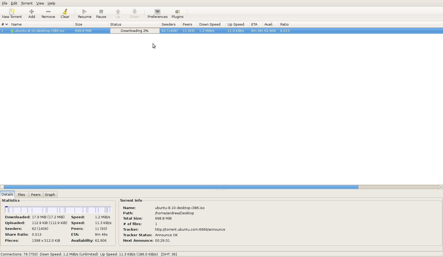Expand the # column sort arrow

(x=7, y=24)
